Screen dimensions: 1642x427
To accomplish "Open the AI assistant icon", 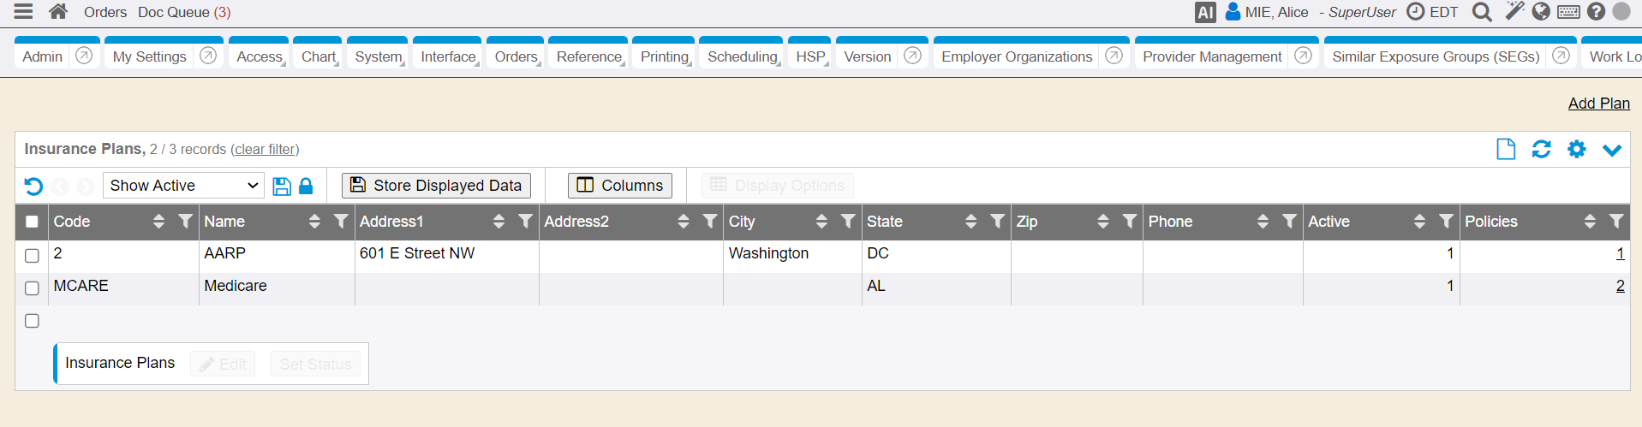I will point(1205,13).
